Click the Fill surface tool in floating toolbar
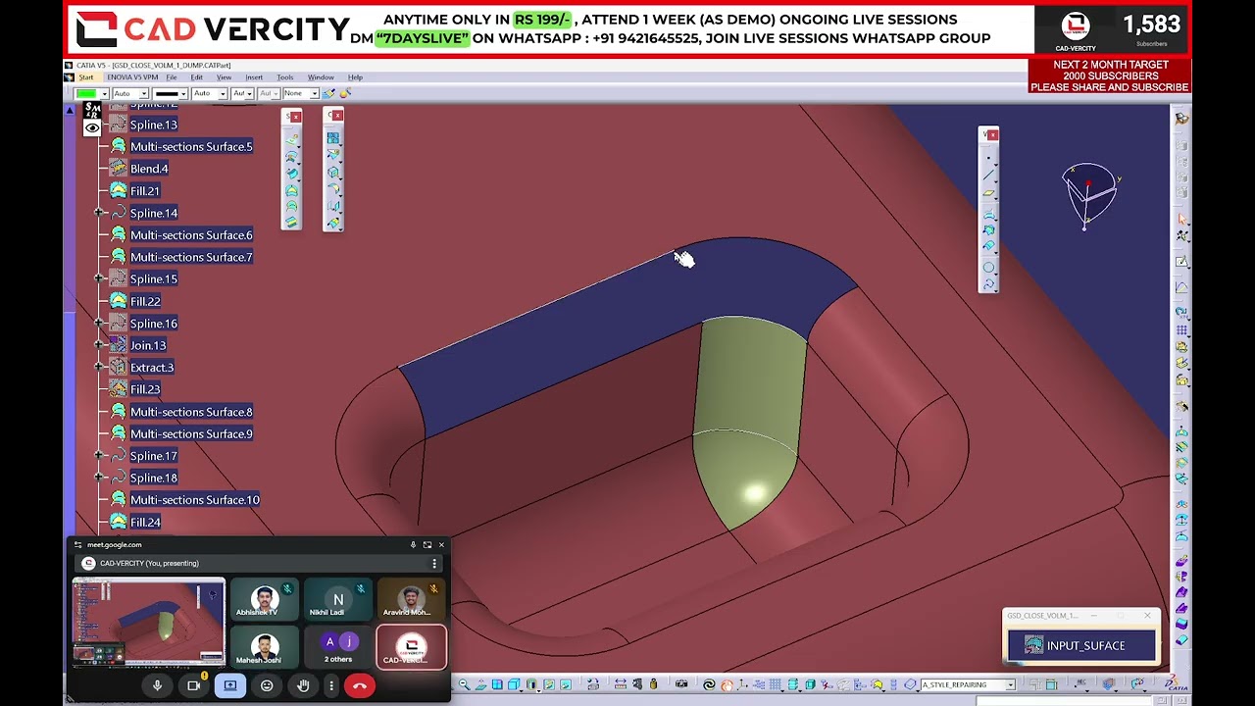 (x=291, y=189)
